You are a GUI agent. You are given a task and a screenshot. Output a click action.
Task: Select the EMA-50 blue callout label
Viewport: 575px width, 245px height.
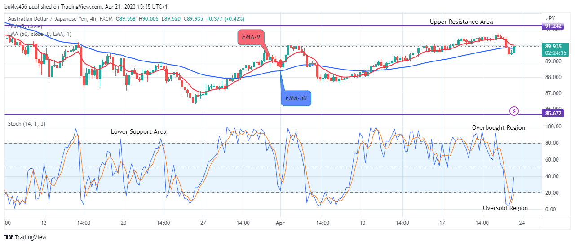296,97
